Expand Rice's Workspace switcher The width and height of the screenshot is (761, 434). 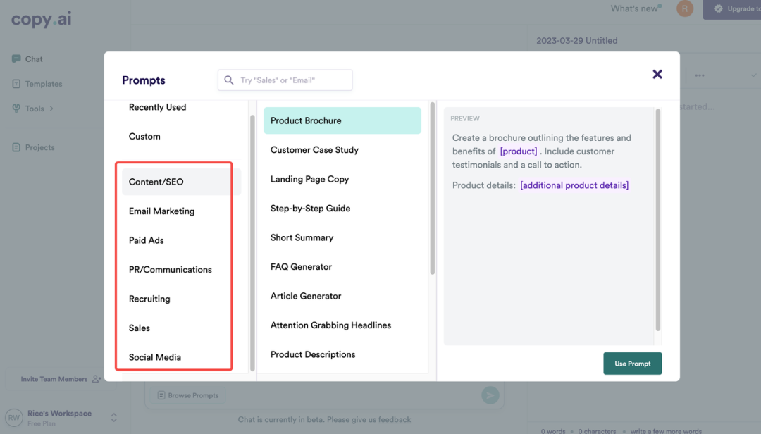coord(114,418)
